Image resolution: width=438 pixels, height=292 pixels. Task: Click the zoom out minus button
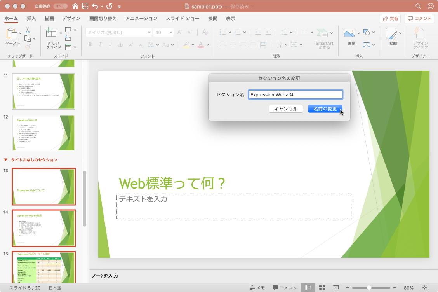tap(348, 287)
